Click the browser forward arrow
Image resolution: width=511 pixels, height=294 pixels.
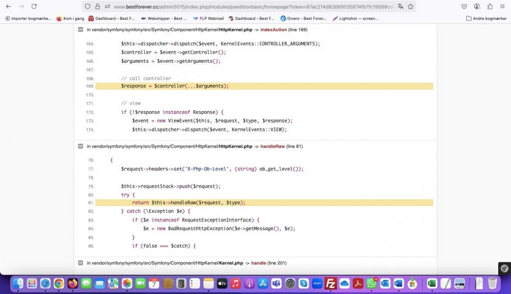coord(21,6)
